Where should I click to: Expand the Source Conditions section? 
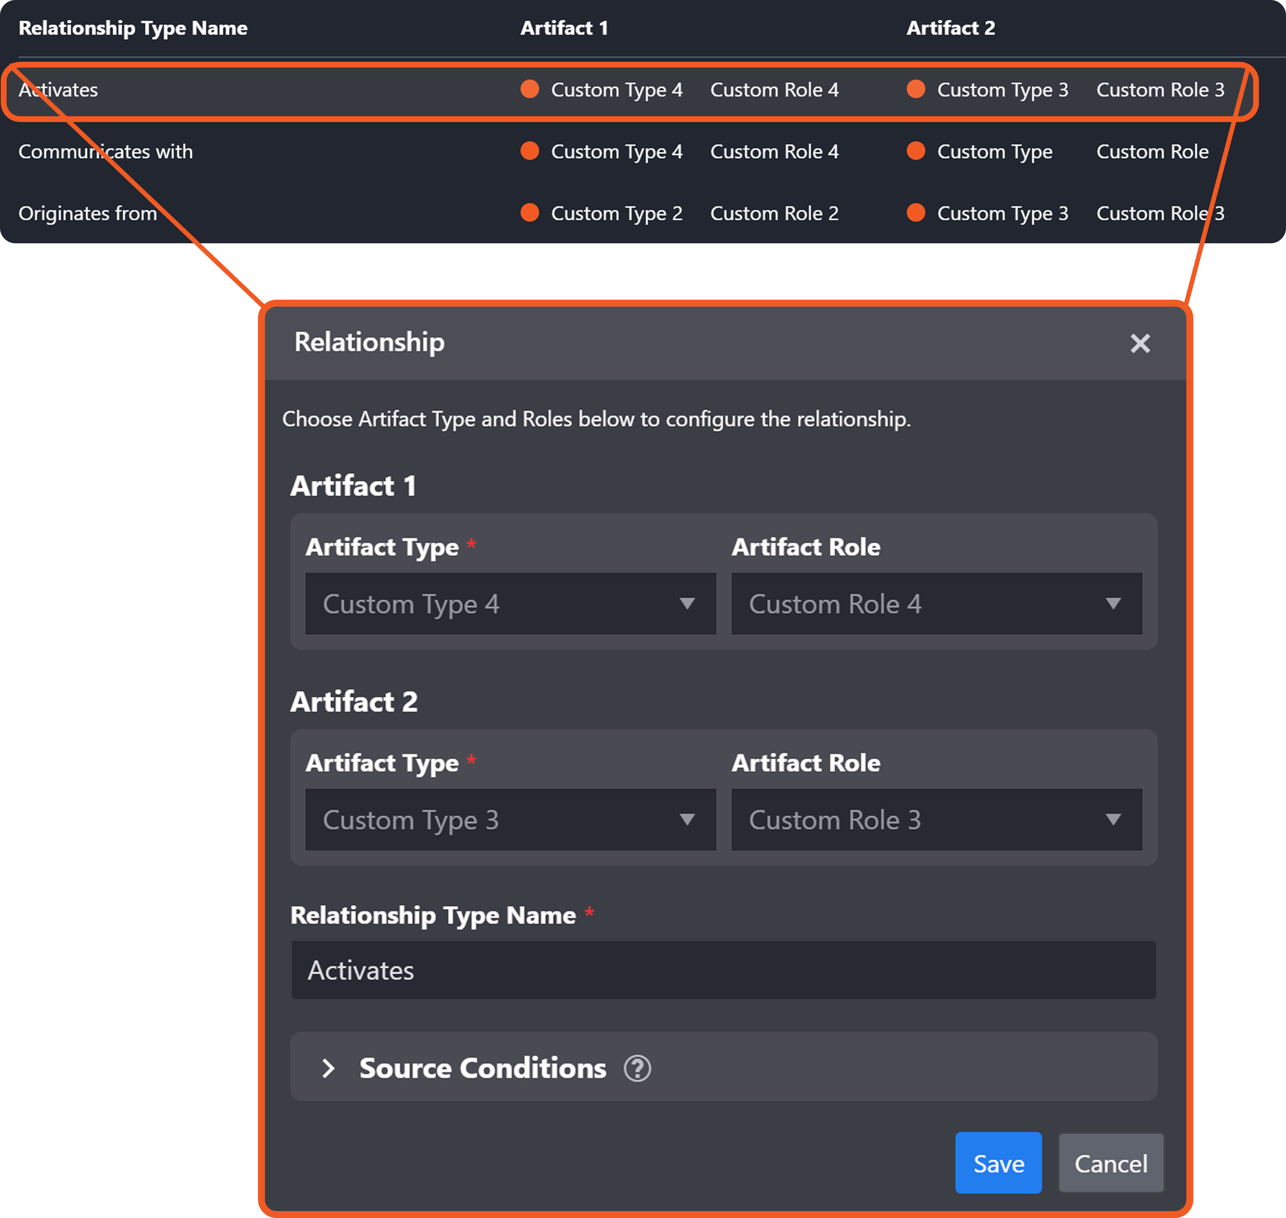click(329, 1068)
